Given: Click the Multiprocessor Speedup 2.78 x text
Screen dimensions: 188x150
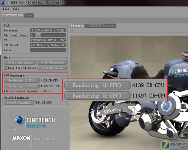Looking at the screenshot, I should tap(27, 91).
